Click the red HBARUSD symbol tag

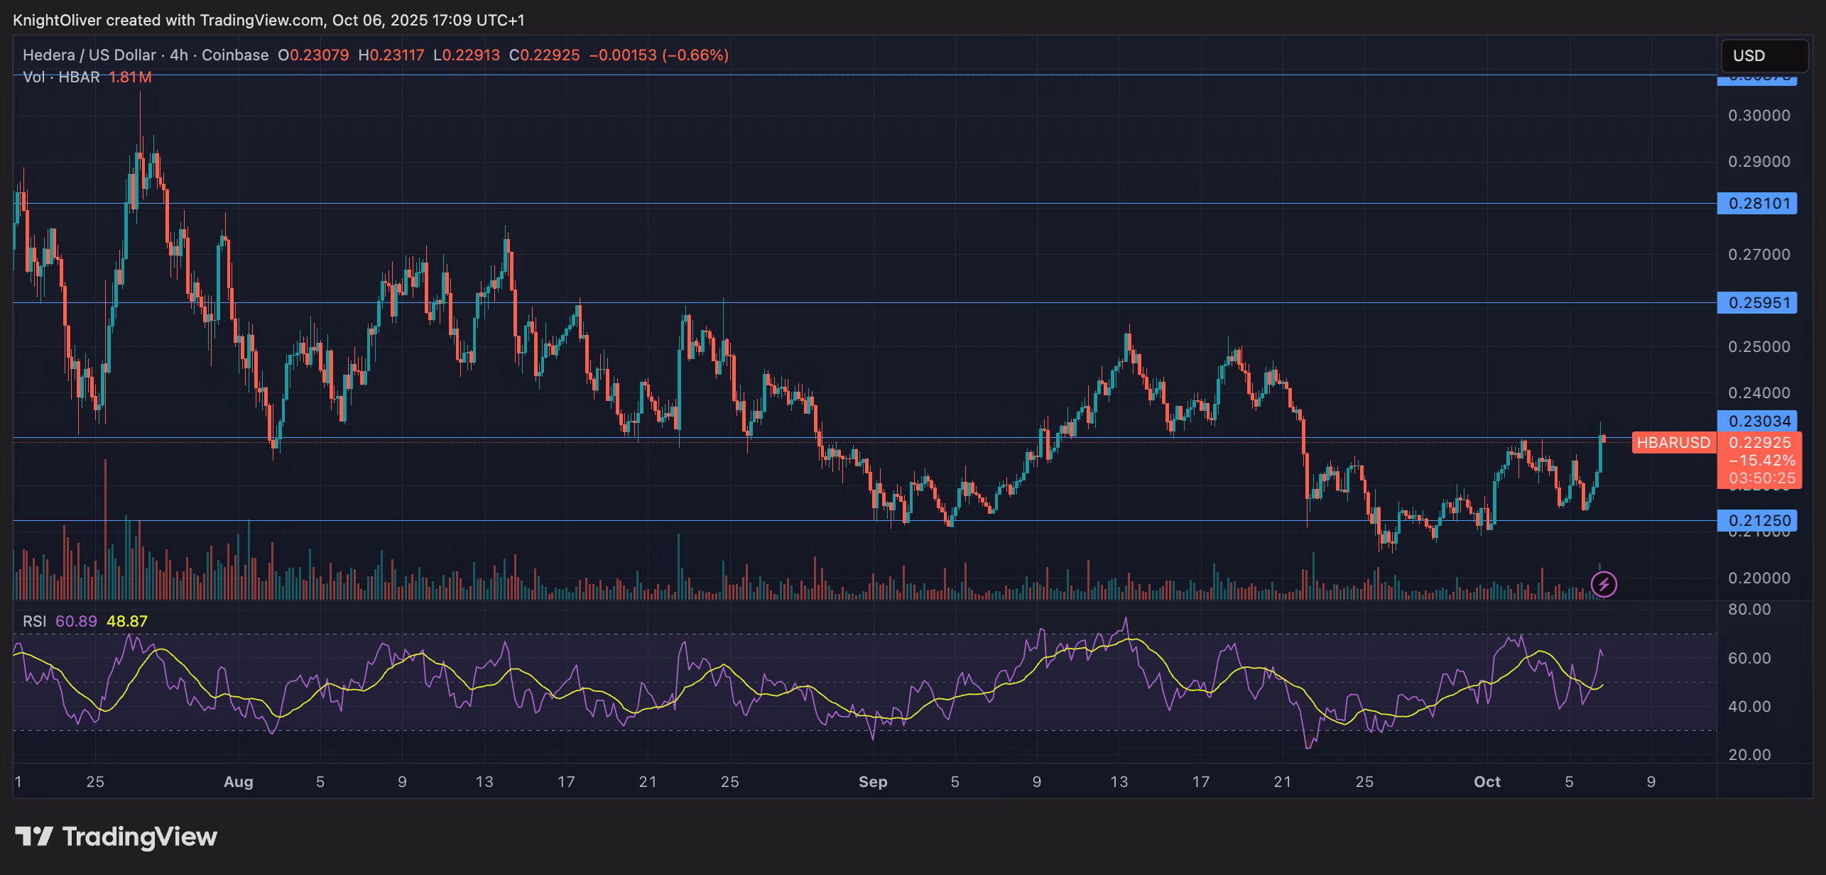pos(1673,443)
